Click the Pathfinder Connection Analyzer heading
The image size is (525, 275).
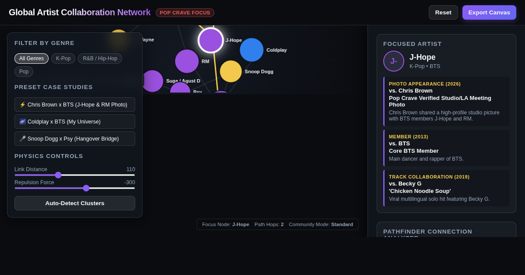tap(428, 233)
